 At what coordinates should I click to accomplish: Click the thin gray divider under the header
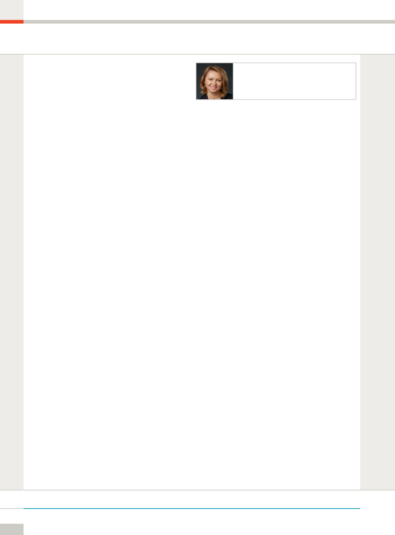tap(197, 54)
